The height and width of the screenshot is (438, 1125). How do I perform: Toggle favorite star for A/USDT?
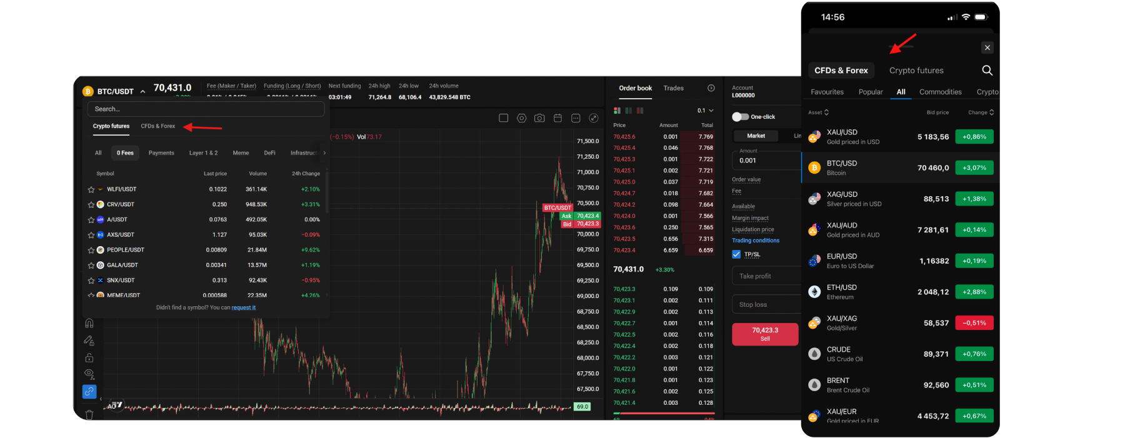point(91,220)
